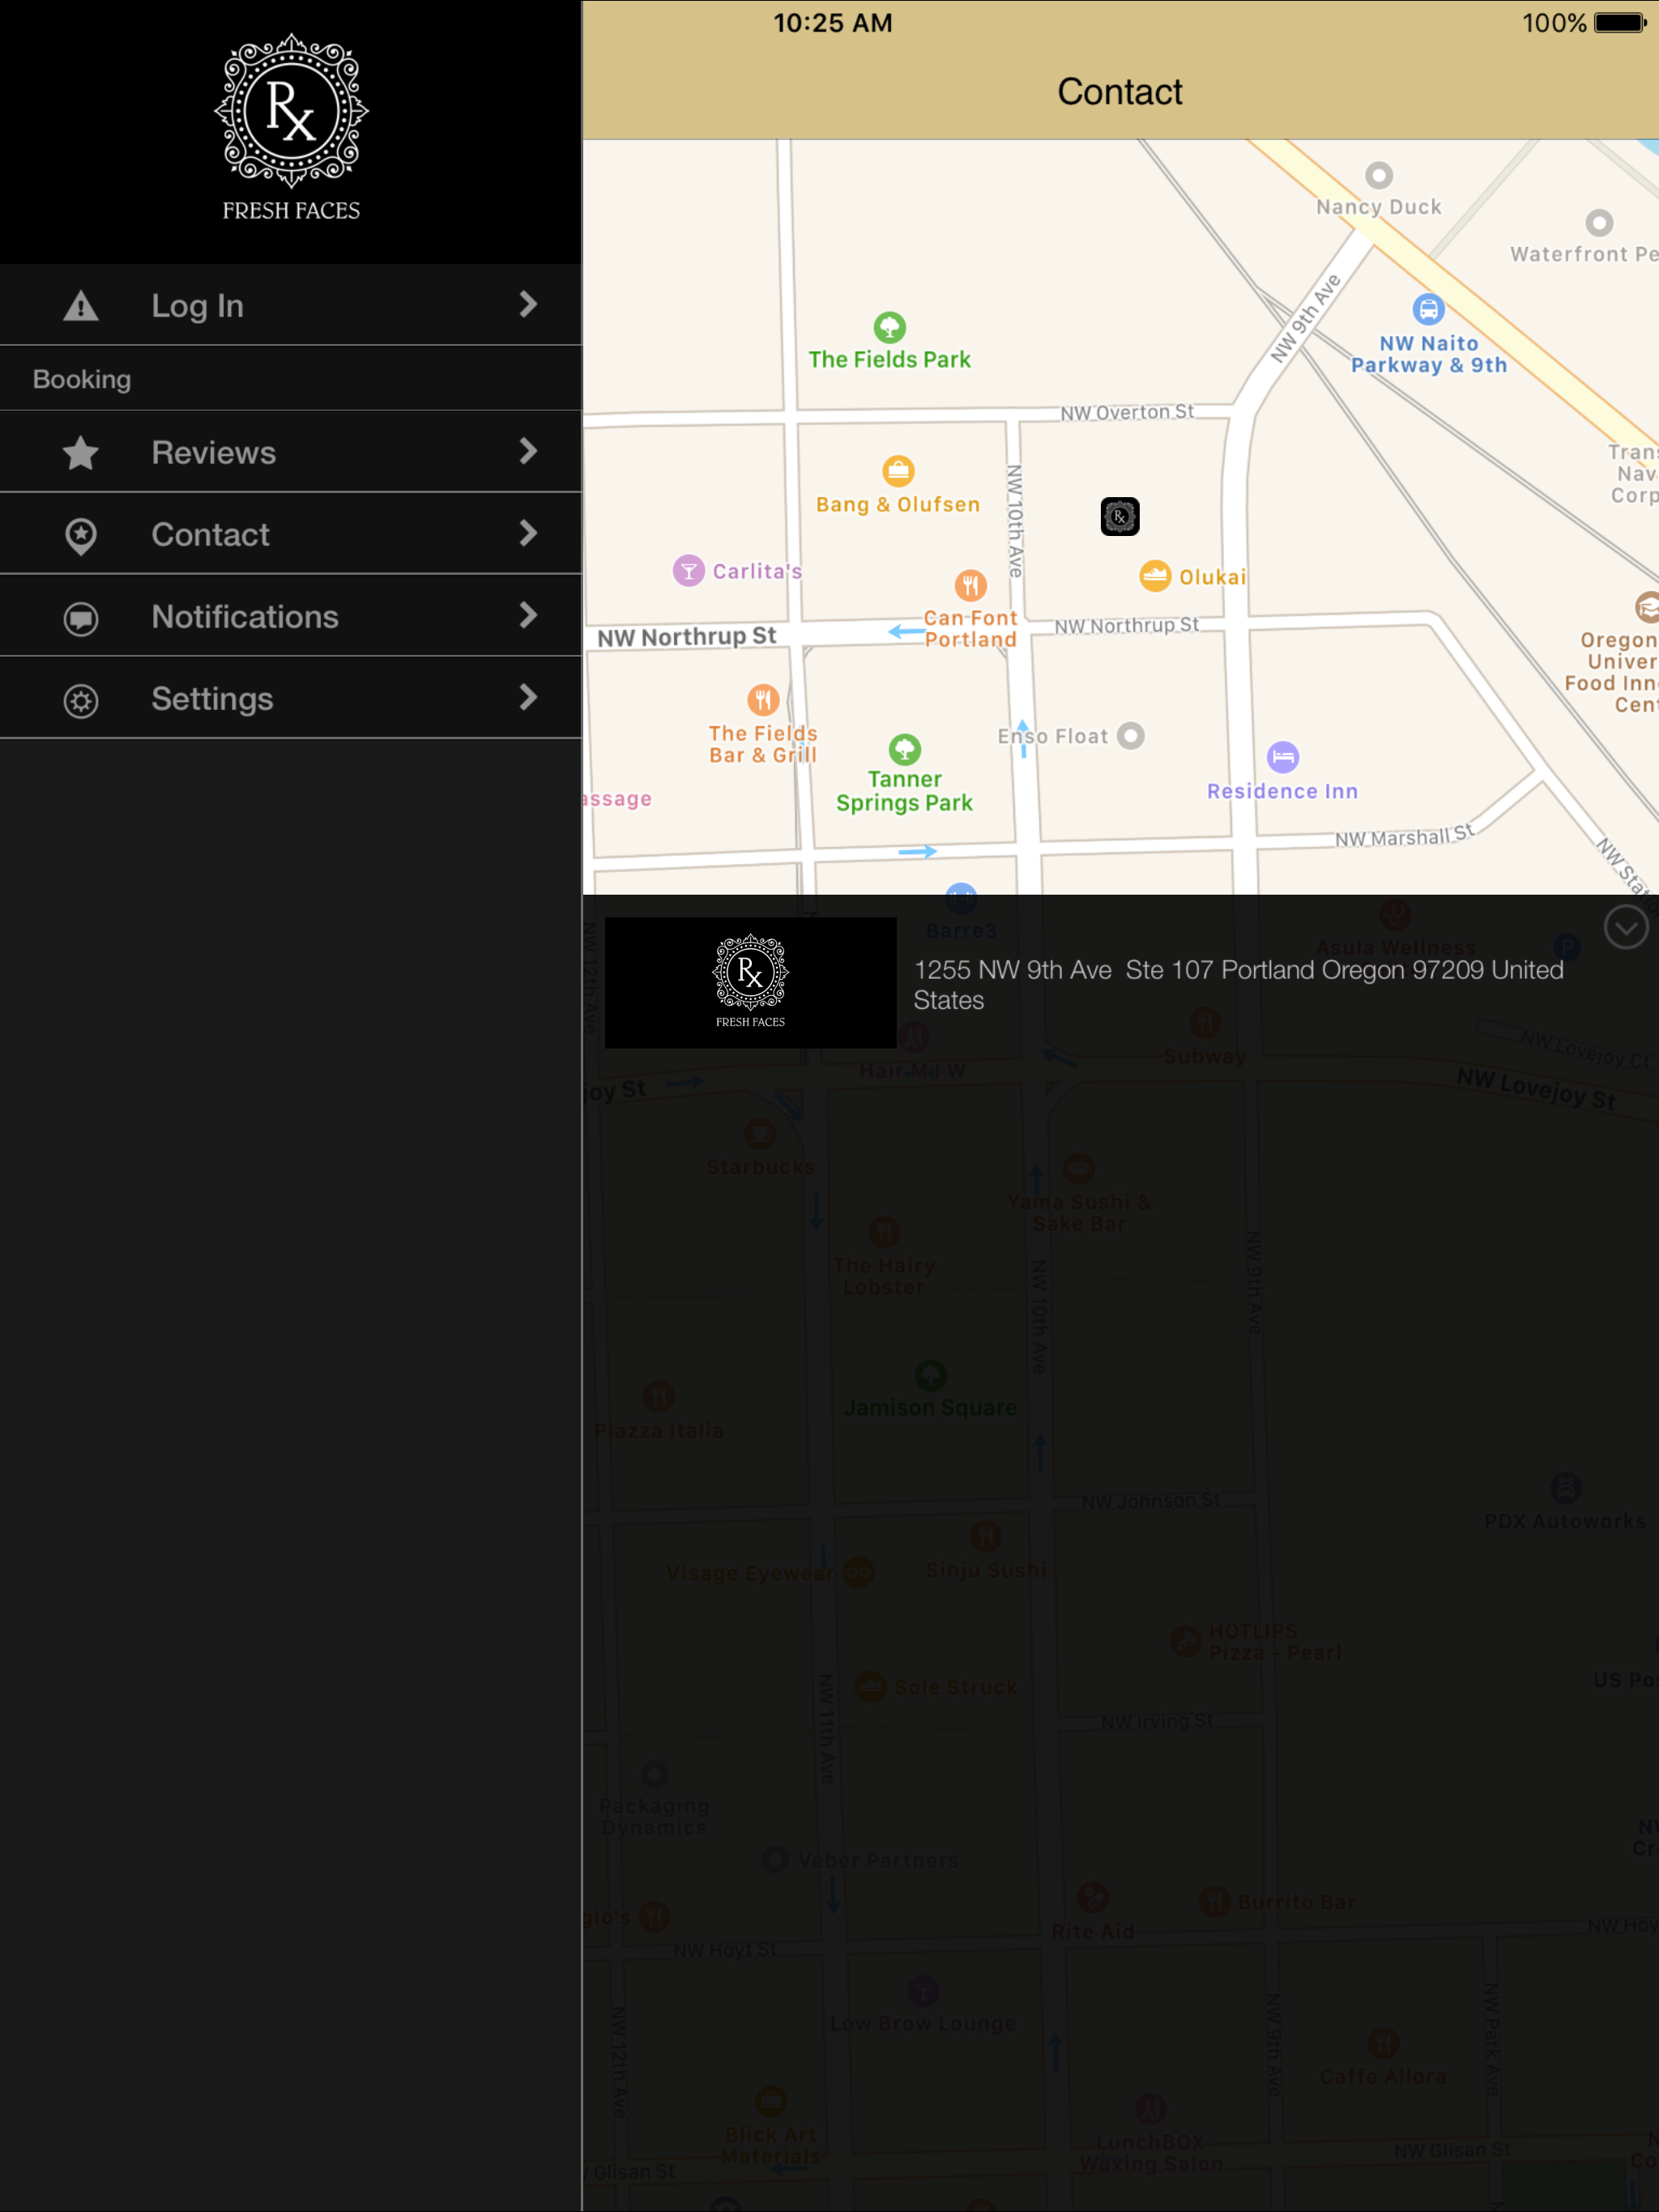Tap the location pin icon beside Contact
The width and height of the screenshot is (1659, 2212).
point(81,536)
